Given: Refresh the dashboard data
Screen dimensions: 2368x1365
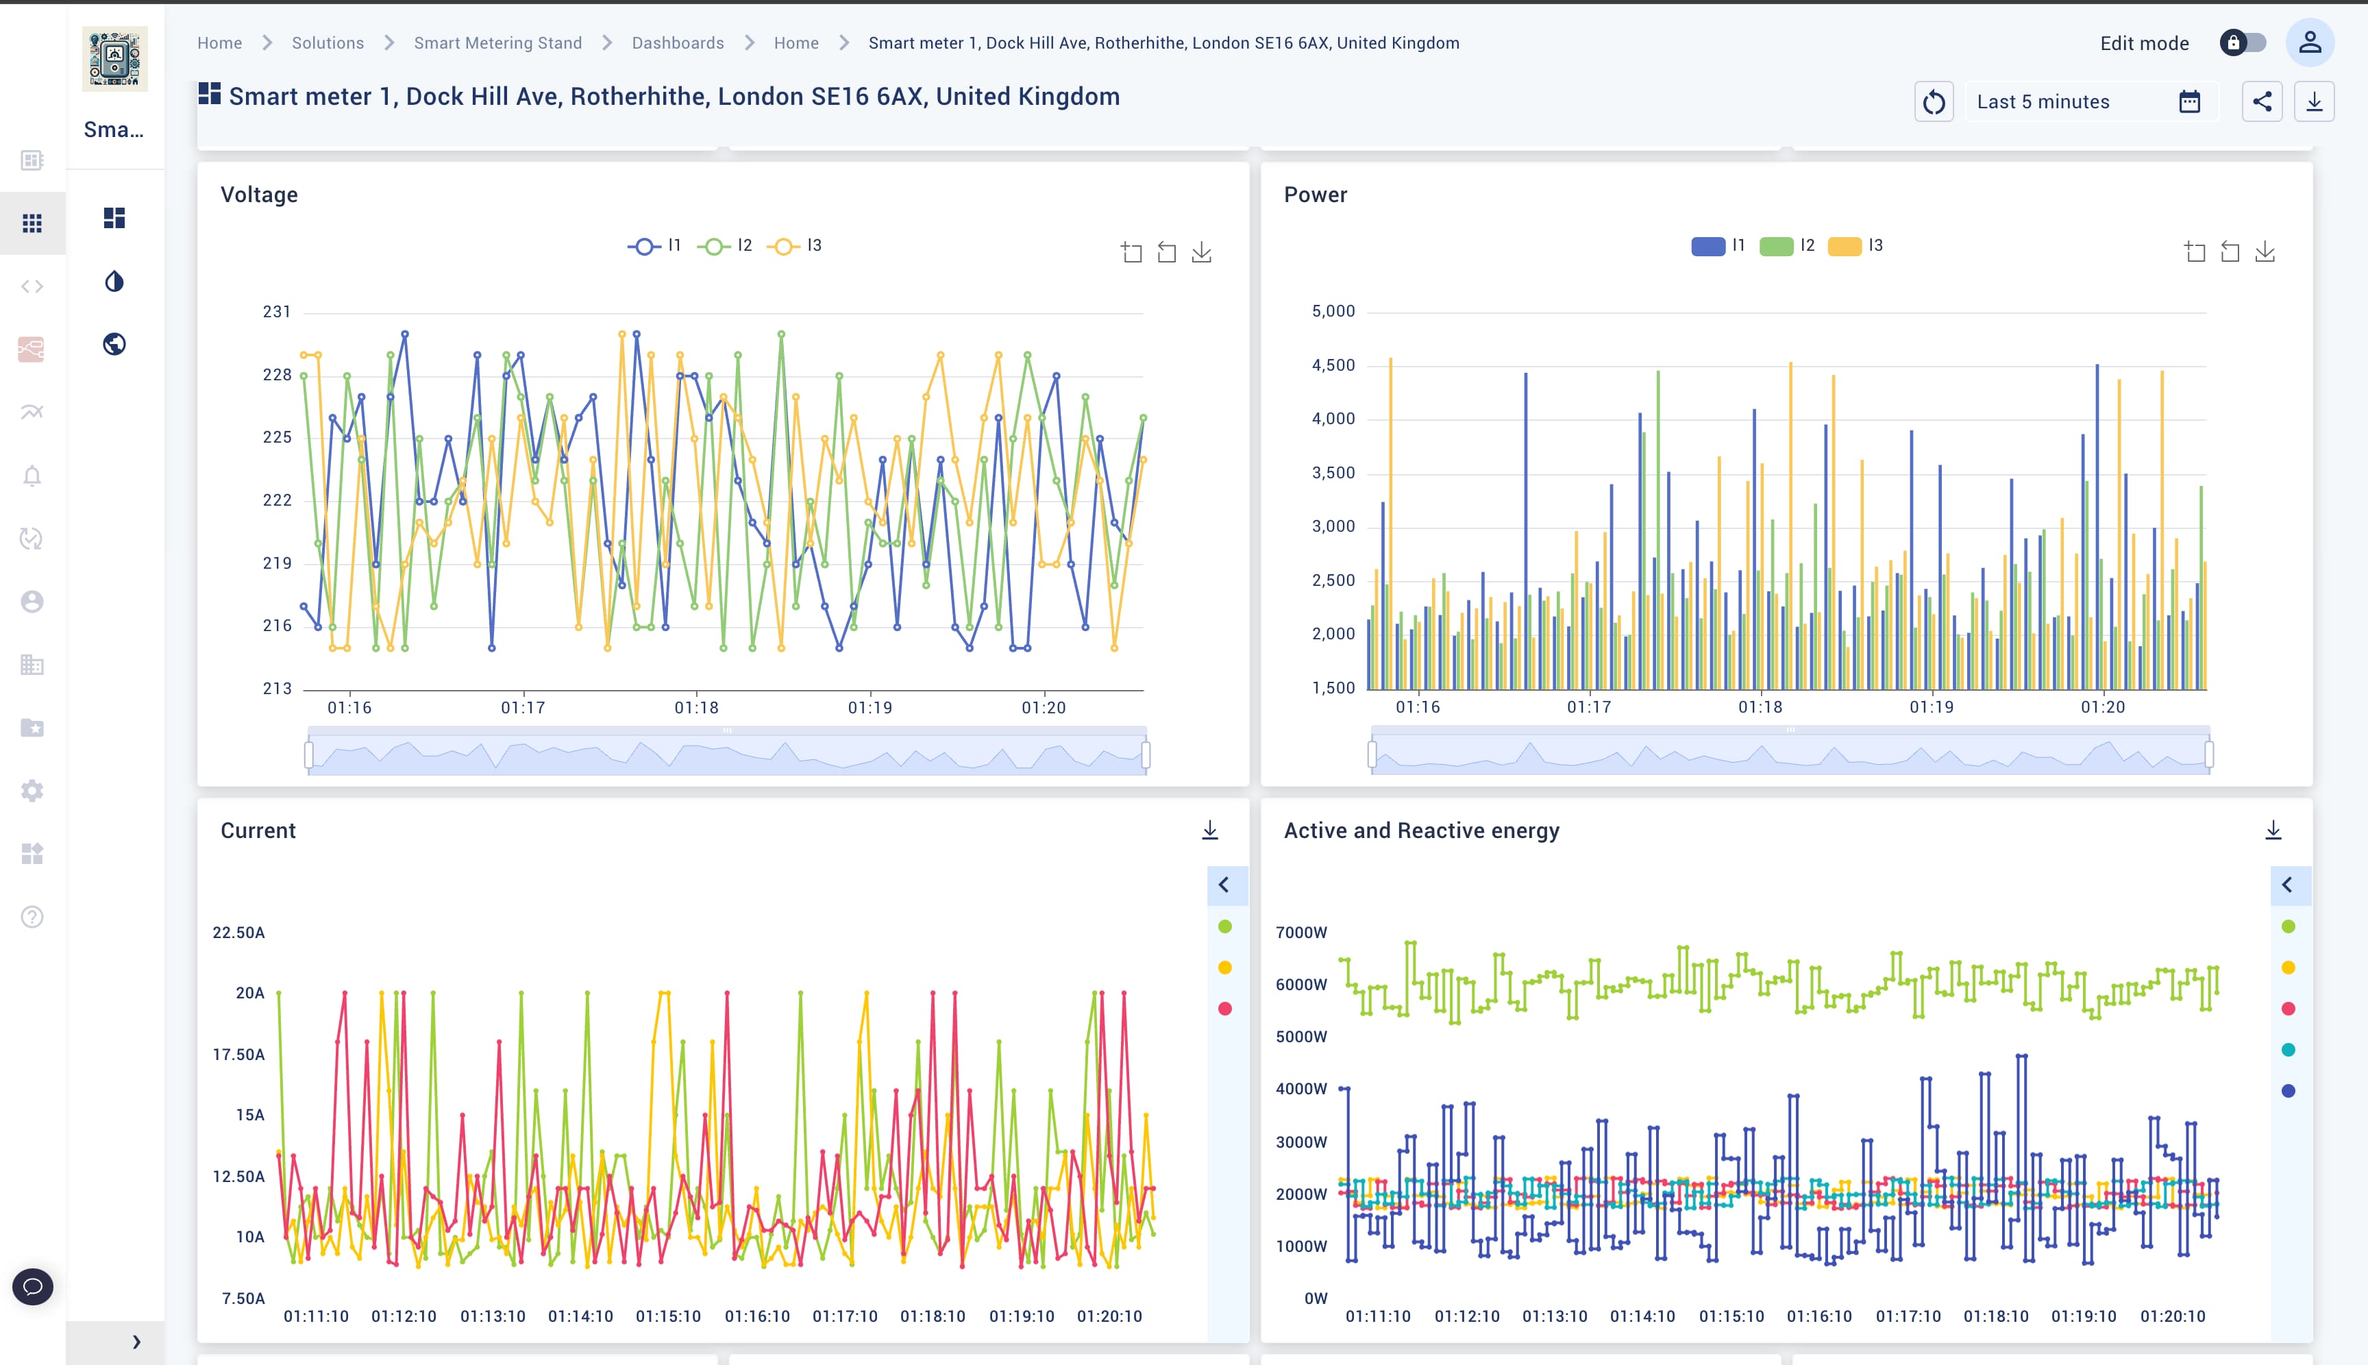Looking at the screenshot, I should (1934, 102).
